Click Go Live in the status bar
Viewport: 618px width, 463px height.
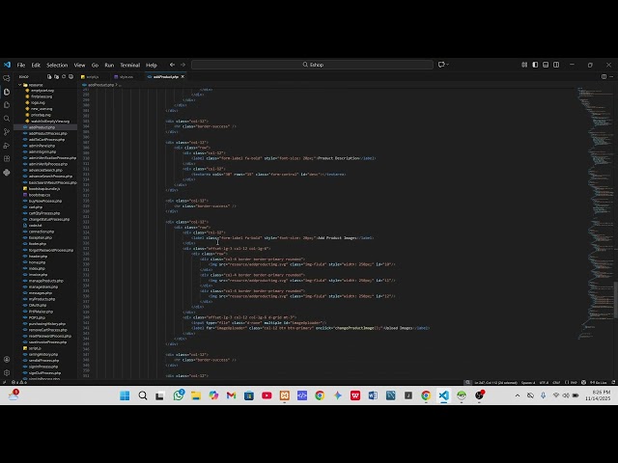point(599,382)
